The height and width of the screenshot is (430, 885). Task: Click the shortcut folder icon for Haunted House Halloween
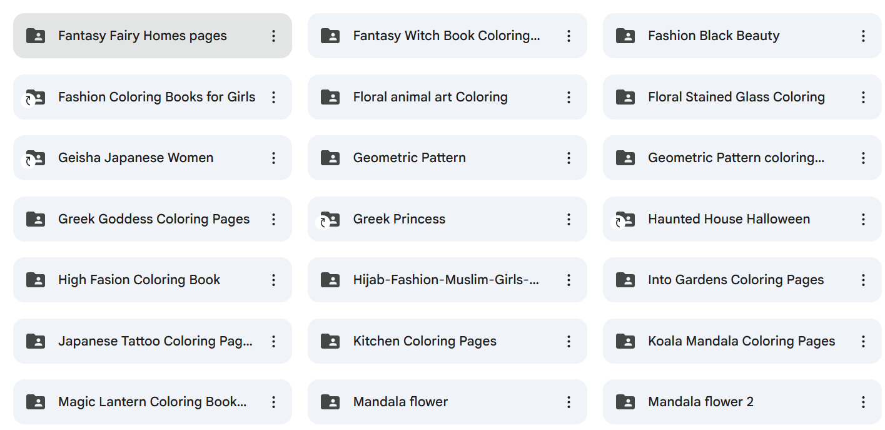point(625,219)
